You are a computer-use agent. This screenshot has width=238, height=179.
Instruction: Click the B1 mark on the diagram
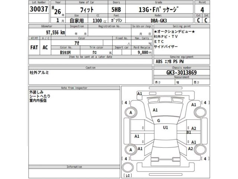(x=189, y=132)
